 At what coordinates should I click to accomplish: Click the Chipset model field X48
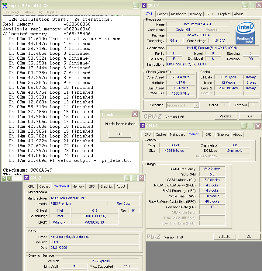95,210
